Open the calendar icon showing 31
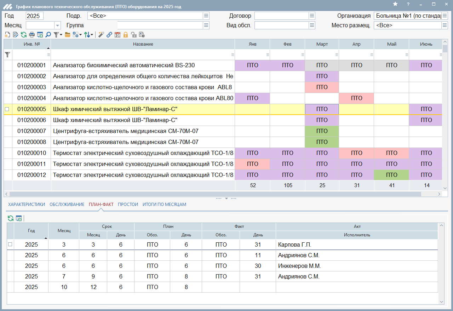The height and width of the screenshot is (311, 453). pyautogui.click(x=117, y=35)
